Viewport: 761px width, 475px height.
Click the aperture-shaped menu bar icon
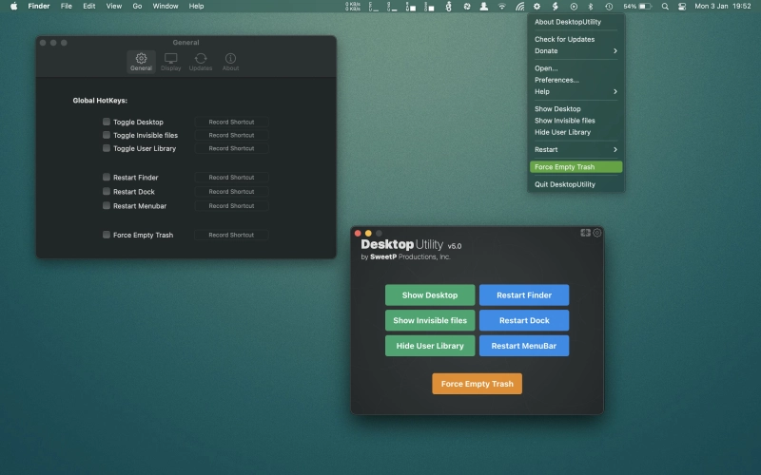tap(467, 7)
